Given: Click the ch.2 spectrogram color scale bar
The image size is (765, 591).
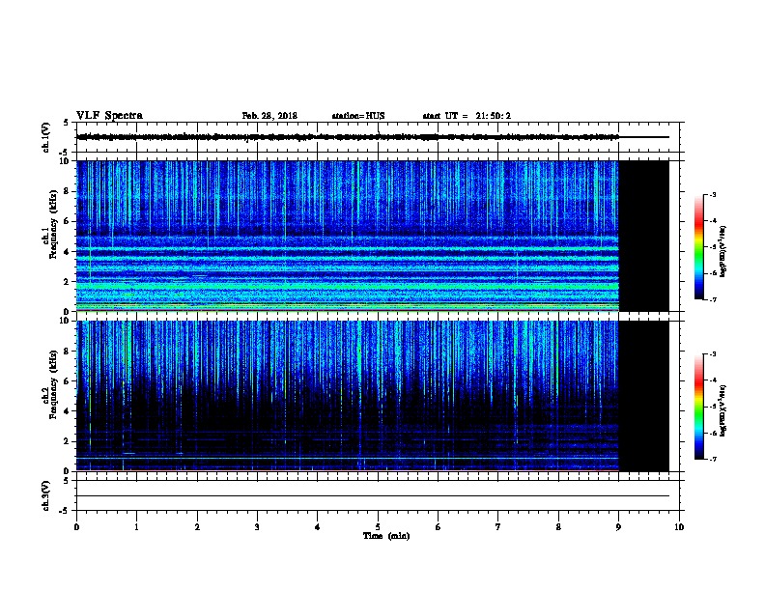Looking at the screenshot, I should click(699, 407).
